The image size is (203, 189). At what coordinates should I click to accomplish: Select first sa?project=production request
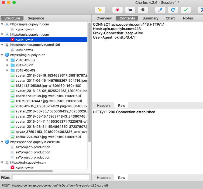[x=33, y=147]
